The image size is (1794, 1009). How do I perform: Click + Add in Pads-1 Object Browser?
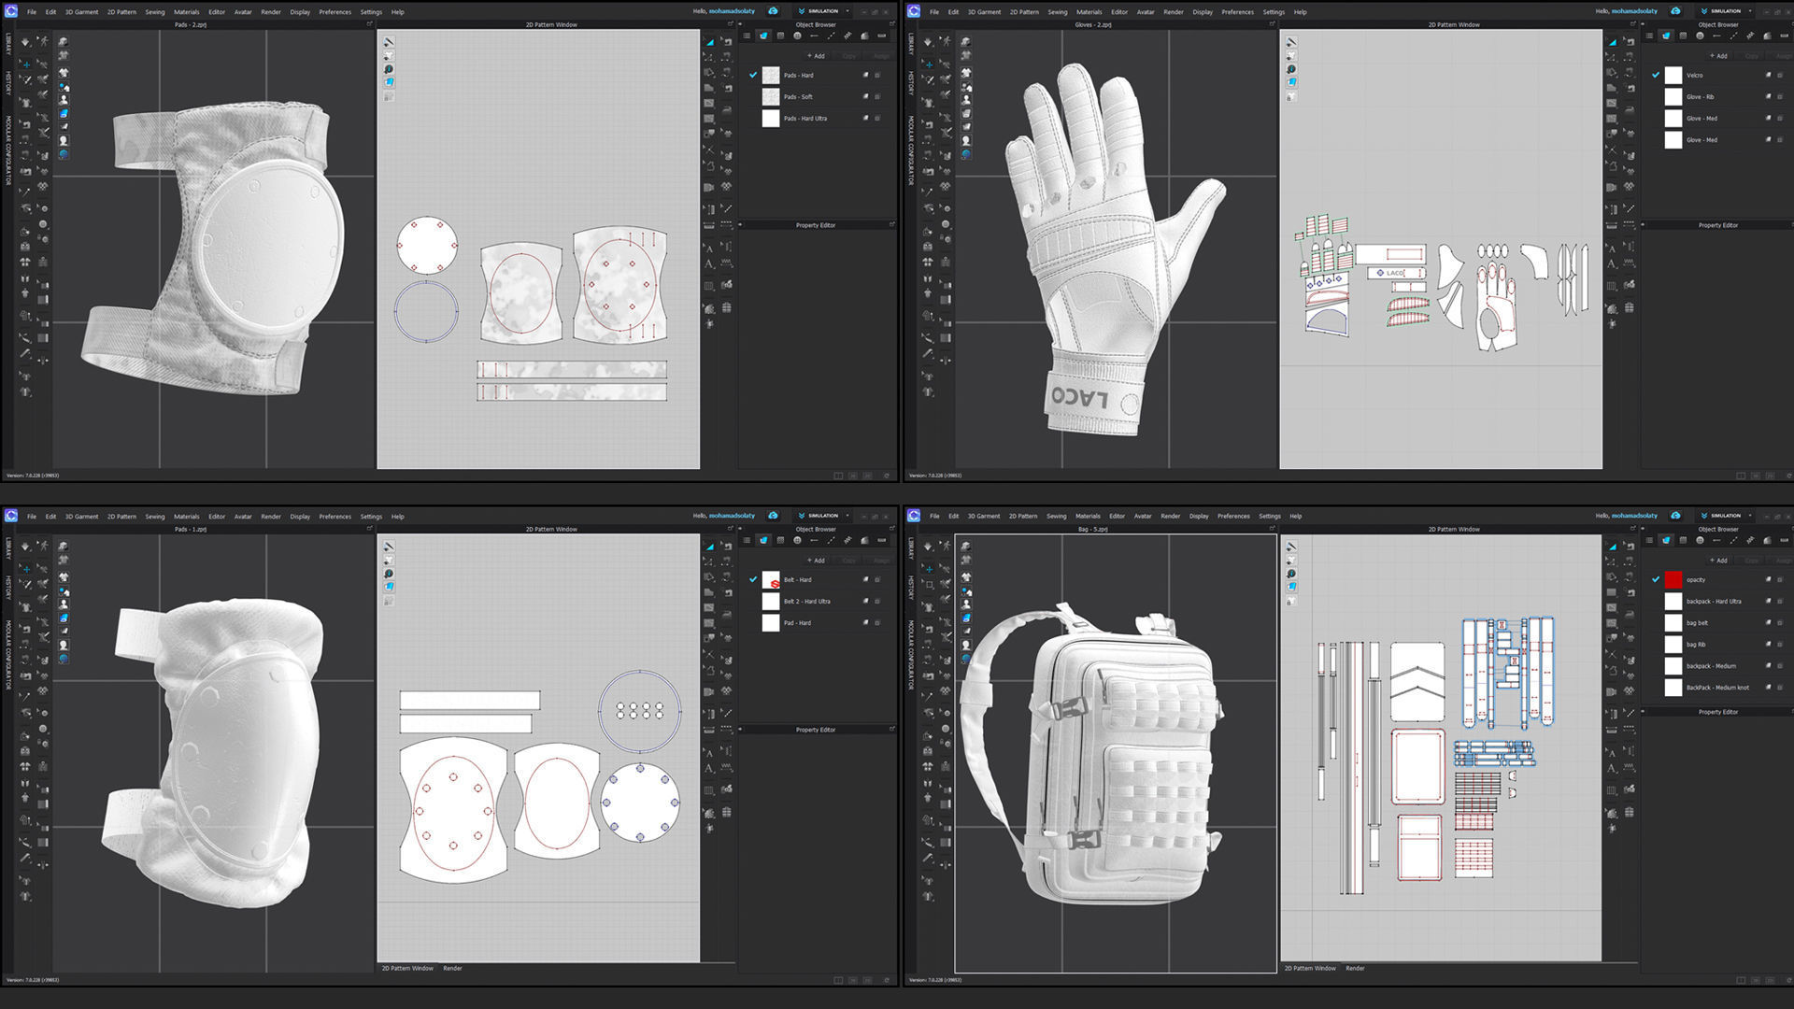point(816,561)
